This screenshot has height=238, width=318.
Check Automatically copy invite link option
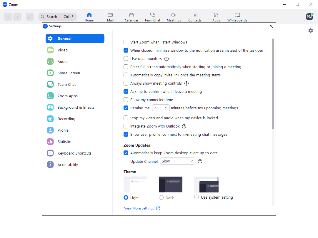[126, 75]
